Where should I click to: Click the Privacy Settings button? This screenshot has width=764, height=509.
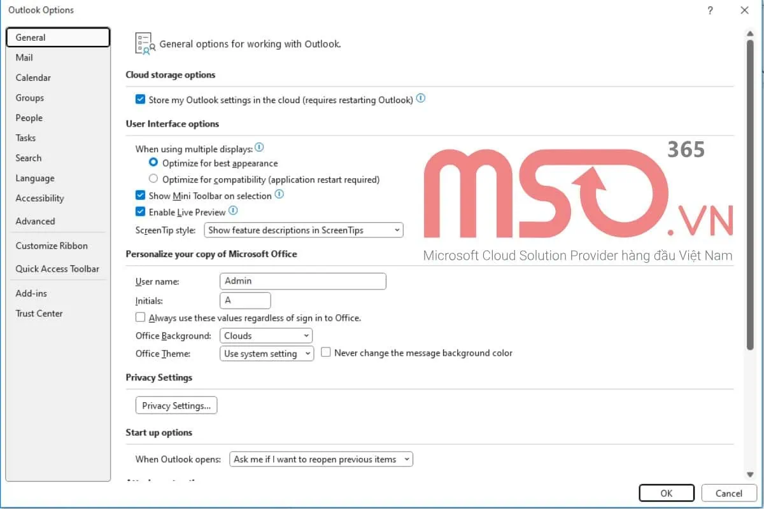176,405
